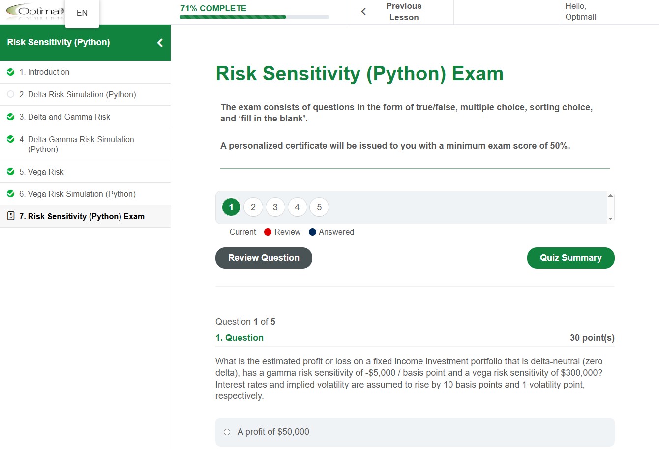Click checkmark icon beside Vega Risk

(x=10, y=172)
